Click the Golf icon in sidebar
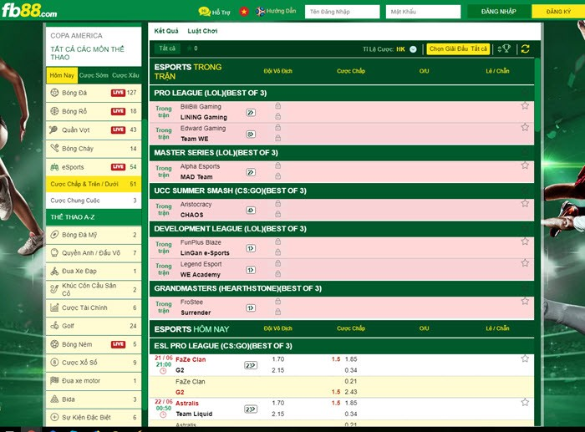585x432 pixels. [x=54, y=326]
